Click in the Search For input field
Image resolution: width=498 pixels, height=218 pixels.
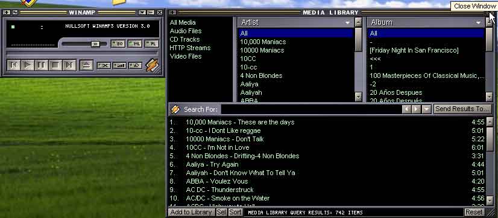coord(311,109)
